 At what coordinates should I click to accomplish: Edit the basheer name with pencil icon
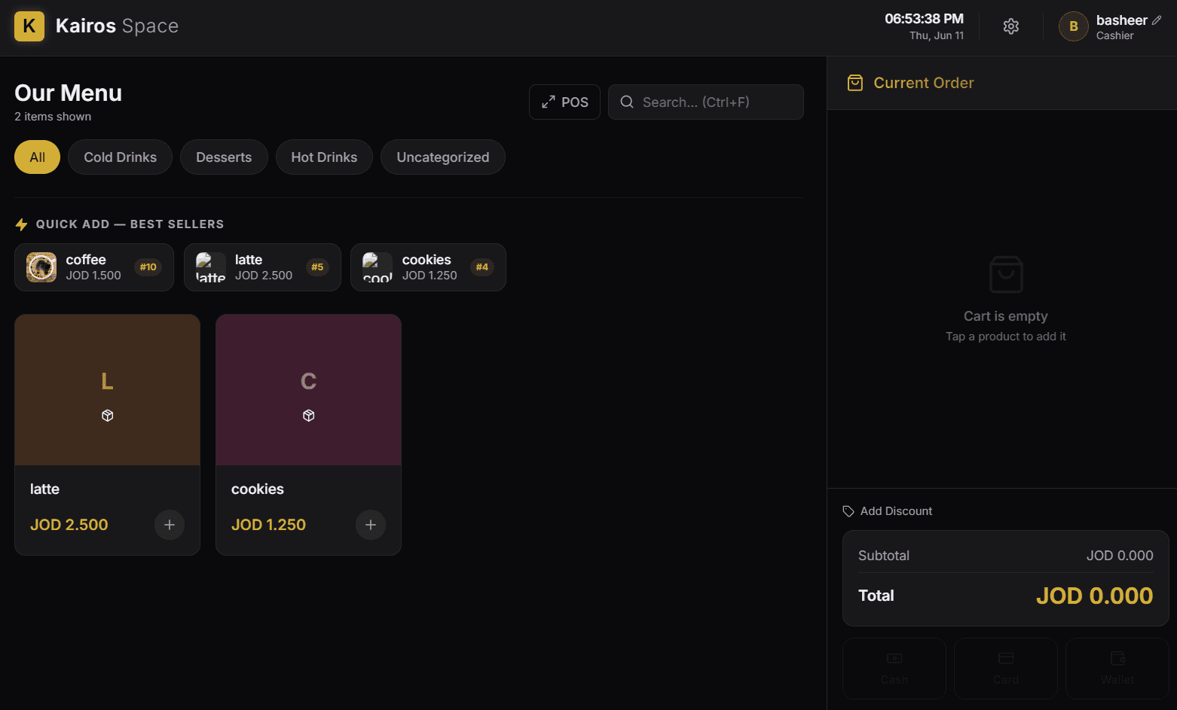click(x=1157, y=20)
